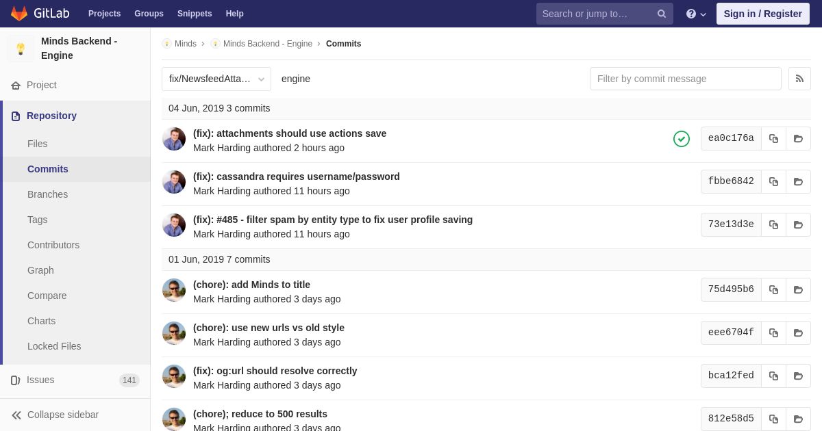The width and height of the screenshot is (822, 431).
Task: Click SHA label ea0c176a
Action: tap(731, 138)
